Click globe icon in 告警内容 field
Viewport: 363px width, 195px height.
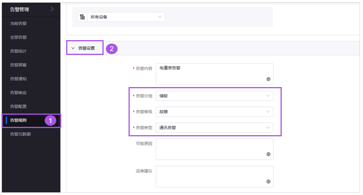click(x=268, y=79)
